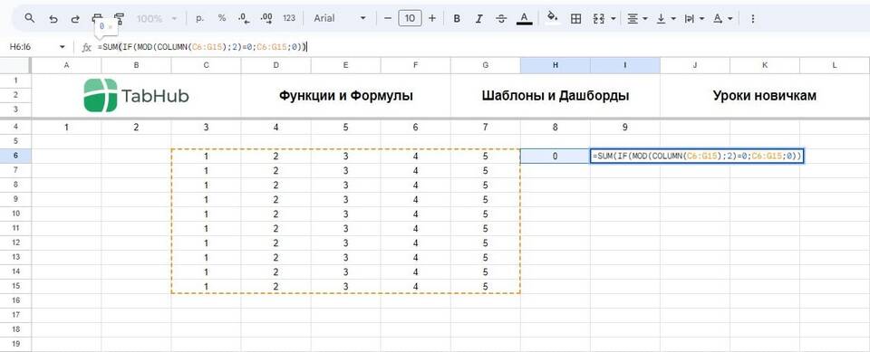Click the search magnifier icon in toolbar
The image size is (870, 352).
30,18
